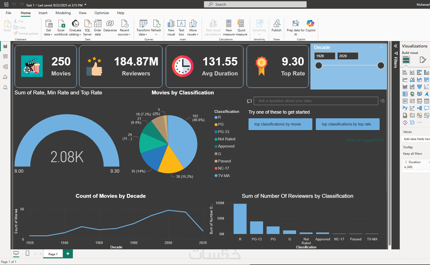Create a Quick measure
Screen dimensions: 430x265
tap(241, 28)
